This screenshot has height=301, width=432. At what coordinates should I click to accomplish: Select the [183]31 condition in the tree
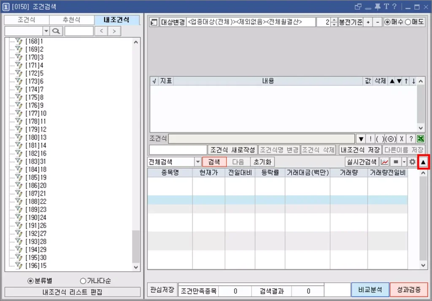point(35,162)
